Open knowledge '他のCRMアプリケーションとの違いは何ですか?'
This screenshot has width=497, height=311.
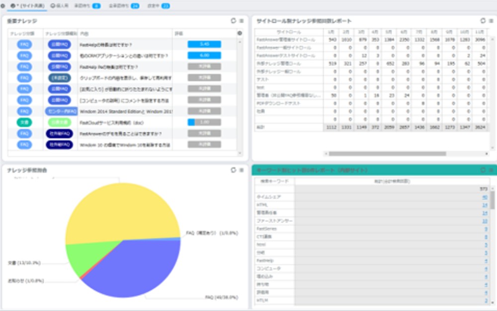(x=124, y=56)
